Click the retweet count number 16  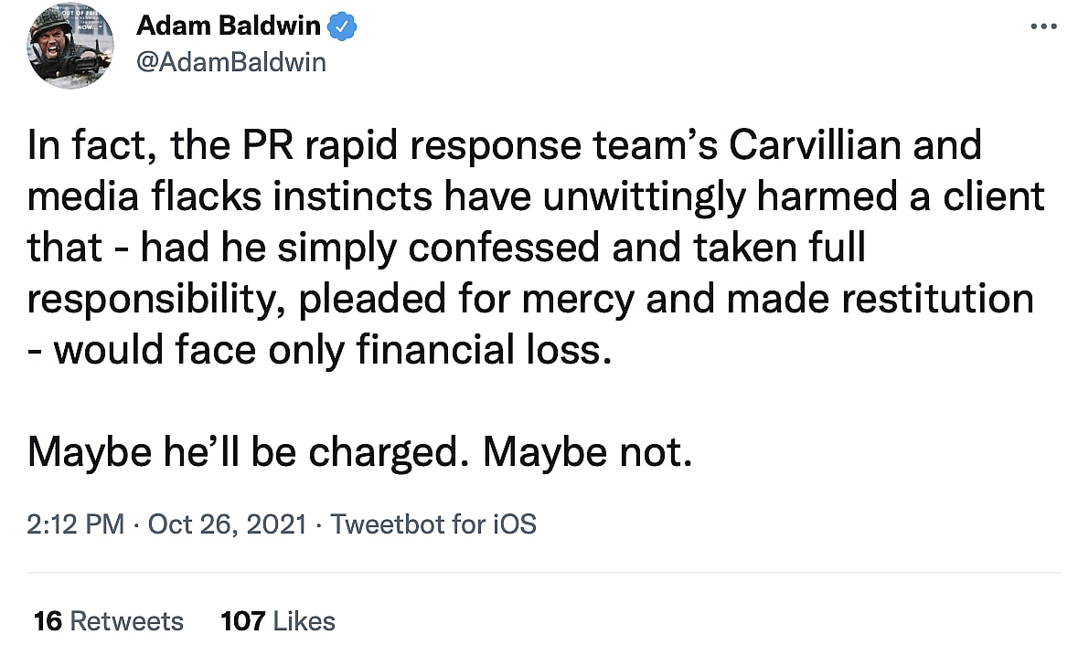click(x=48, y=621)
